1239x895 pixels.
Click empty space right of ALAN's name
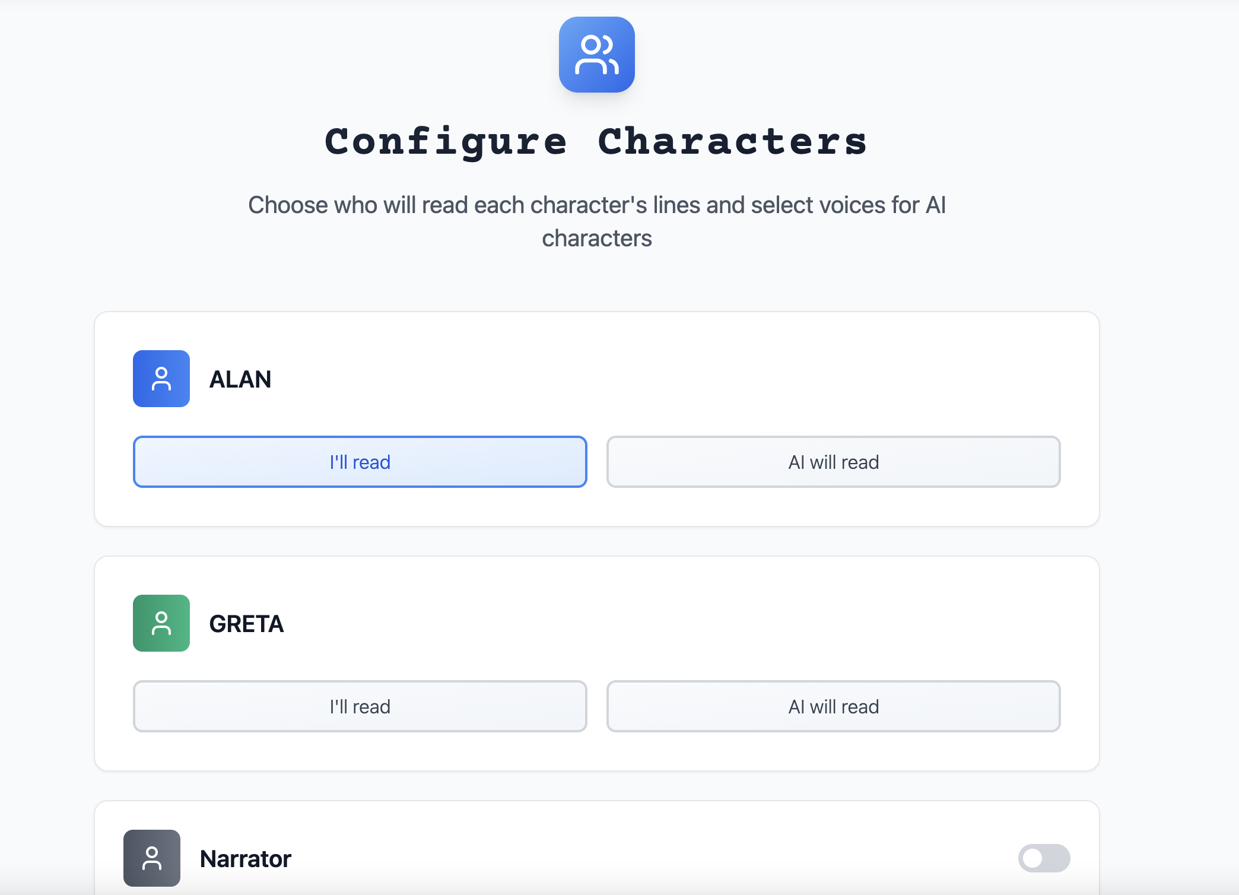(653, 379)
